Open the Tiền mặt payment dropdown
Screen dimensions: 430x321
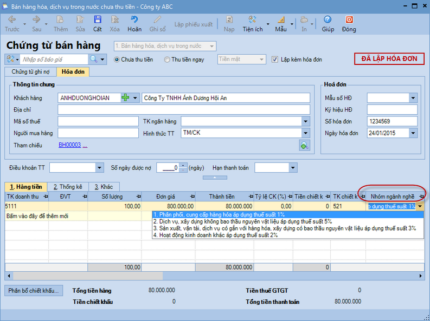261,60
